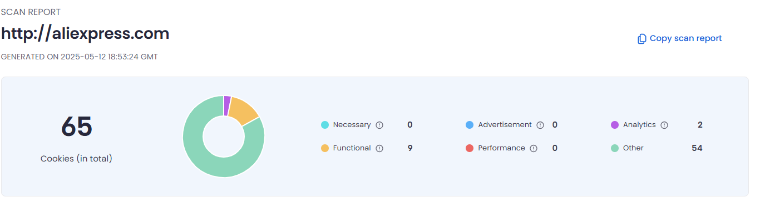760x217 pixels.
Task: Click the Functional legend label
Action: tap(352, 148)
